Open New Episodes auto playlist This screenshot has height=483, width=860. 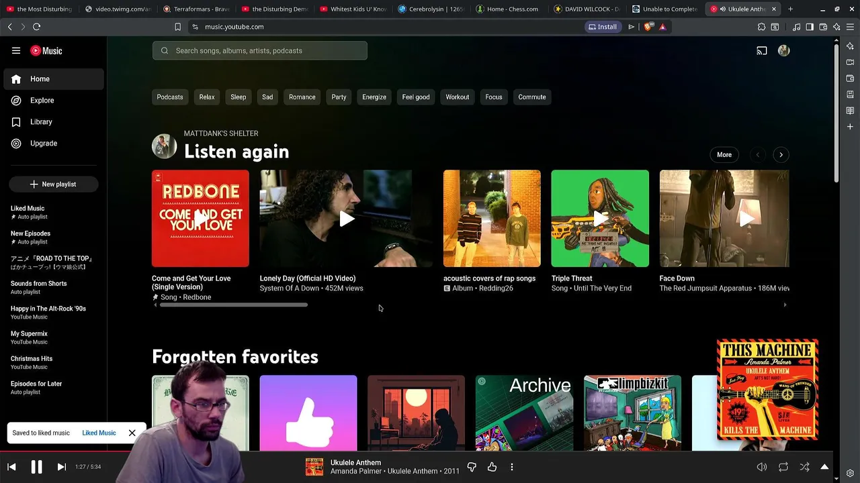pyautogui.click(x=54, y=237)
